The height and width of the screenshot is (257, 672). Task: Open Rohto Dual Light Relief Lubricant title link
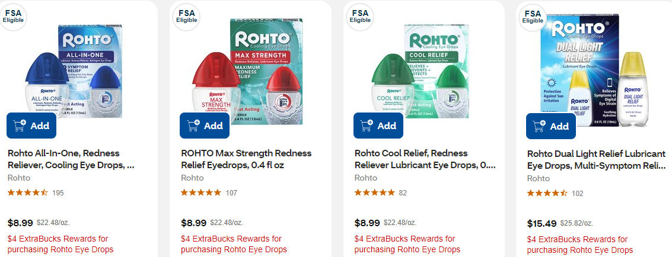click(596, 159)
